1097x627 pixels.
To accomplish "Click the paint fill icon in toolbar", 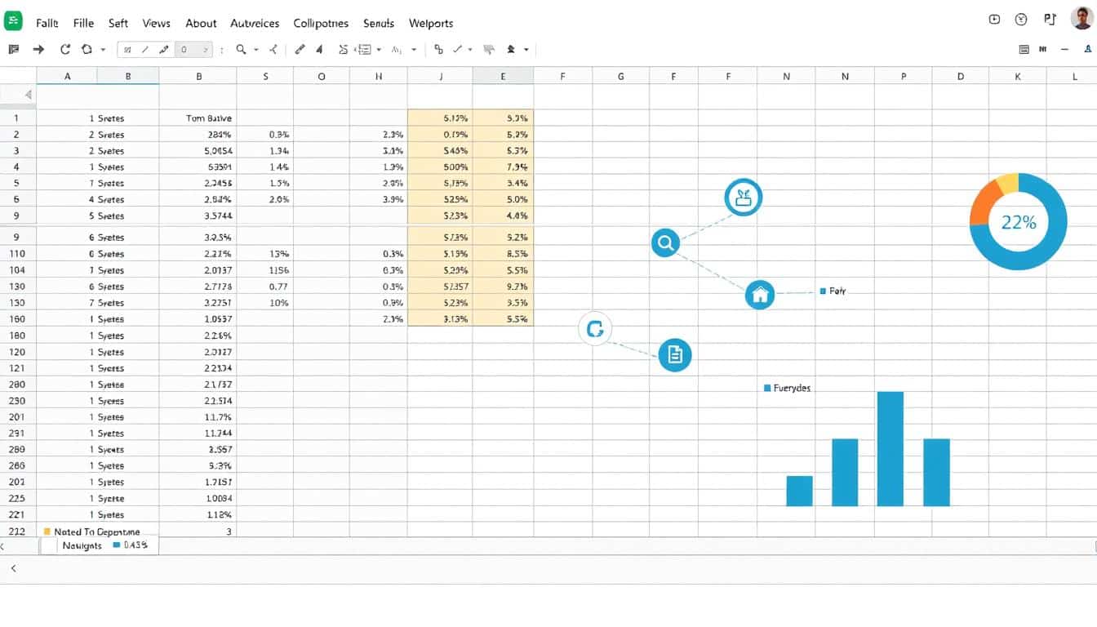I will [x=320, y=50].
